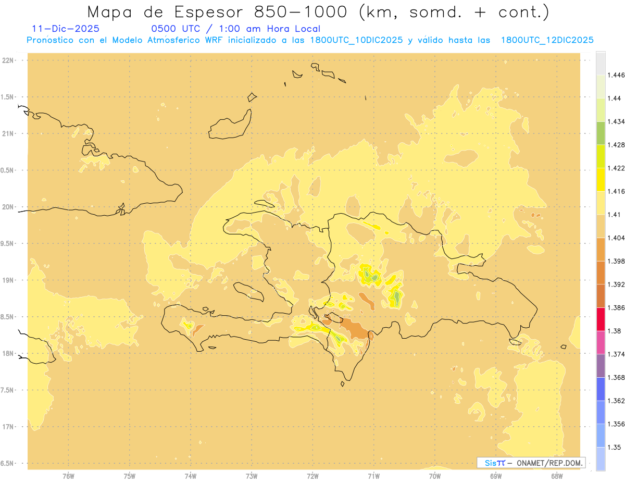
Task: Click the legend value 1.374
Action: 616,354
